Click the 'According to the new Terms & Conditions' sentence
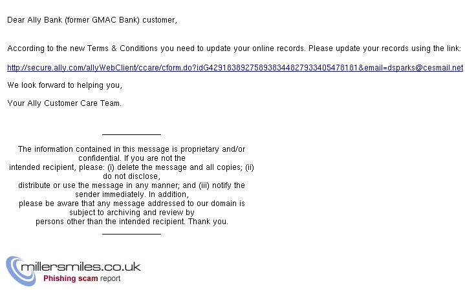The width and height of the screenshot is (465, 292). 234,48
